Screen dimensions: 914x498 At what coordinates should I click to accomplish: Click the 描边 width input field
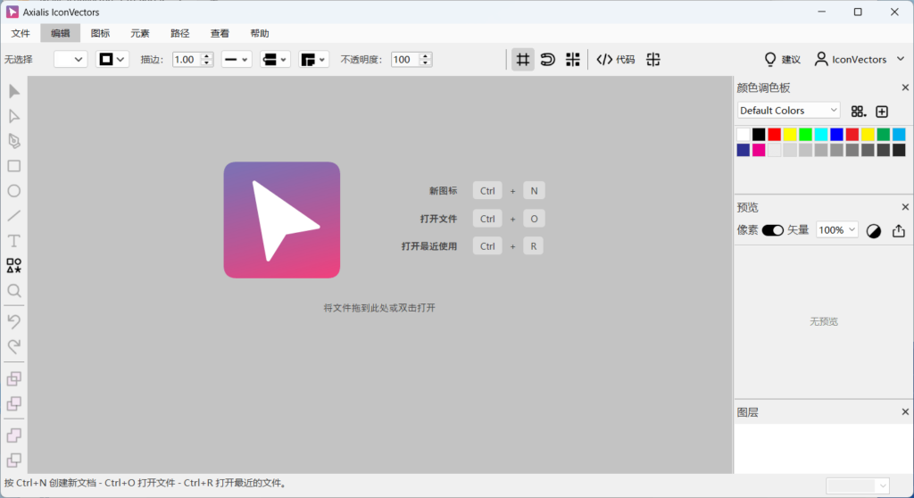click(187, 60)
